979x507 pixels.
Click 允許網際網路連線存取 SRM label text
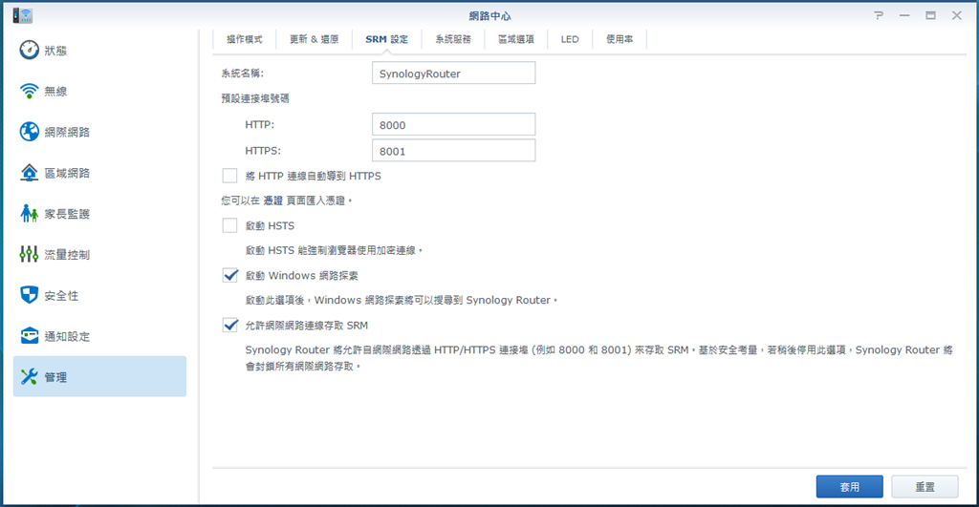307,326
